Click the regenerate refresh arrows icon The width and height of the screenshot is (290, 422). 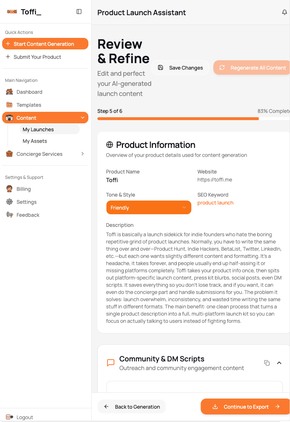pyautogui.click(x=222, y=67)
